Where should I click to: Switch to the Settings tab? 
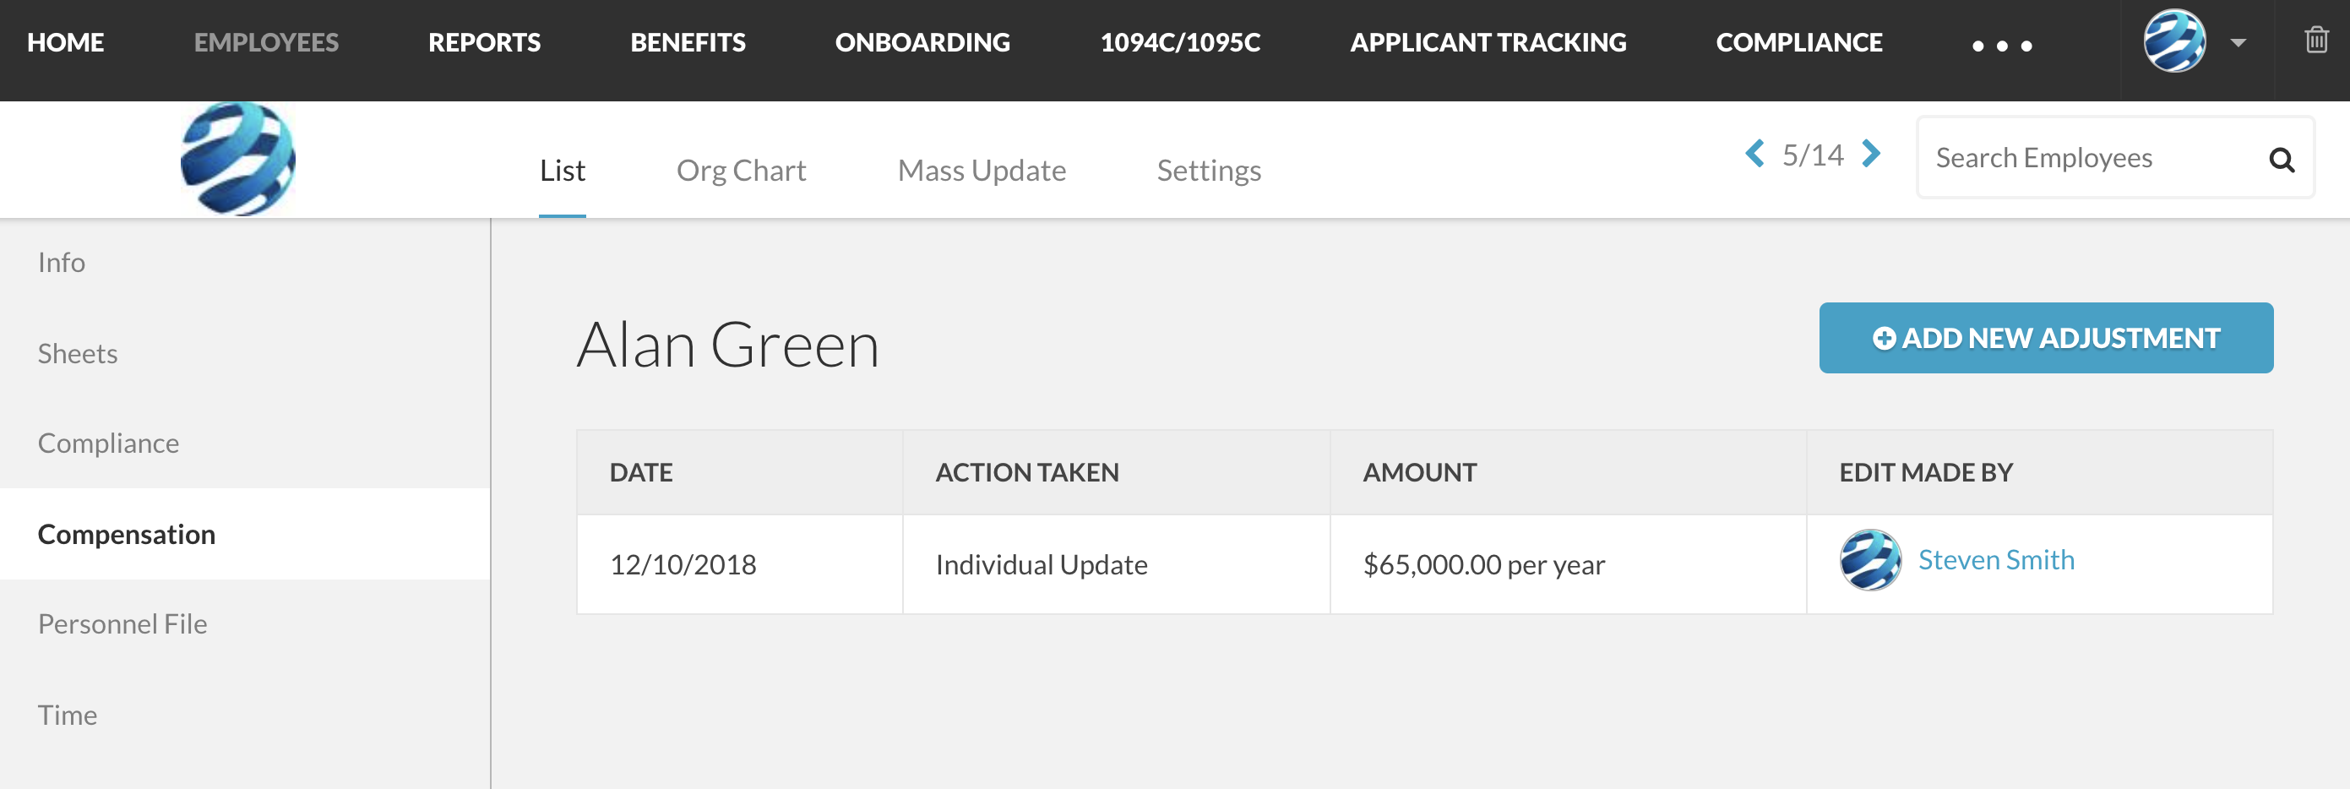pyautogui.click(x=1209, y=171)
